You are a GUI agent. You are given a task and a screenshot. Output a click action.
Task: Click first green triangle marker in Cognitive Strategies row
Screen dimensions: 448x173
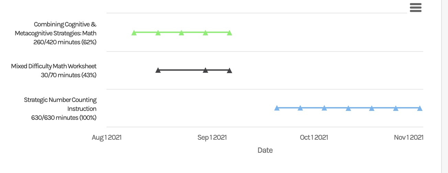134,33
